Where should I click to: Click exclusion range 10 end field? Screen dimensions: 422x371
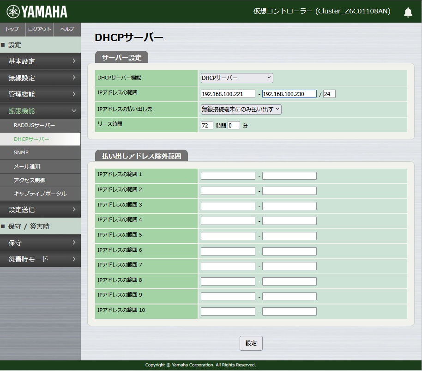pyautogui.click(x=289, y=311)
